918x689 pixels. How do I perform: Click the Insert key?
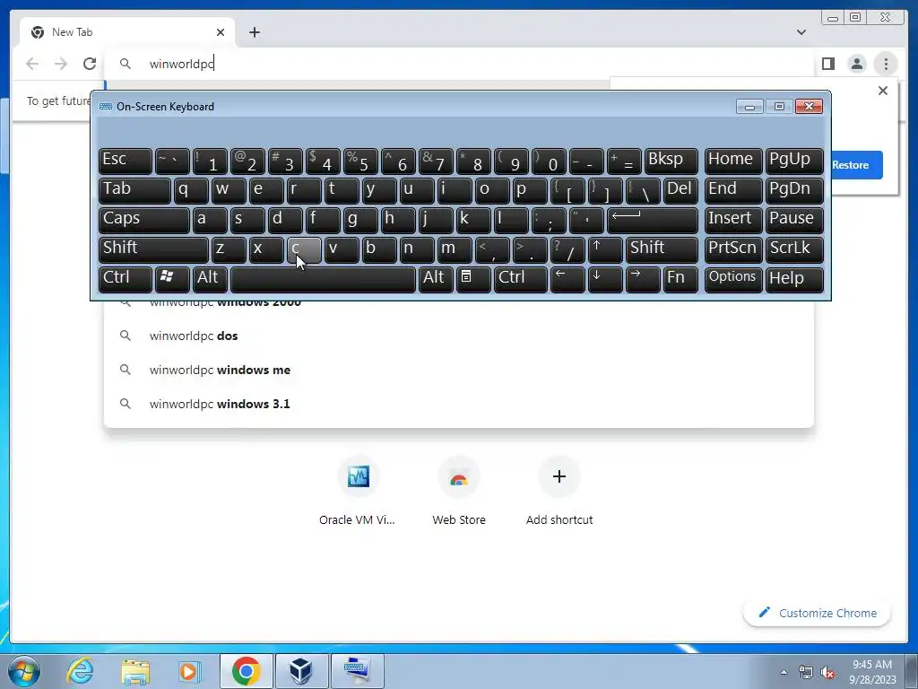point(733,220)
